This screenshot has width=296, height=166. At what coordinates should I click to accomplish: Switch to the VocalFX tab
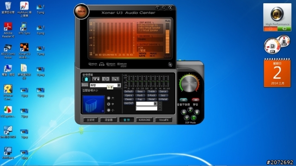[x=163, y=120]
